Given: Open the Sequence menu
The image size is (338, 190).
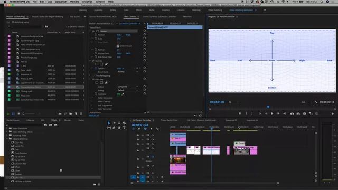Looking at the screenshot, I should pyautogui.click(x=61, y=2).
